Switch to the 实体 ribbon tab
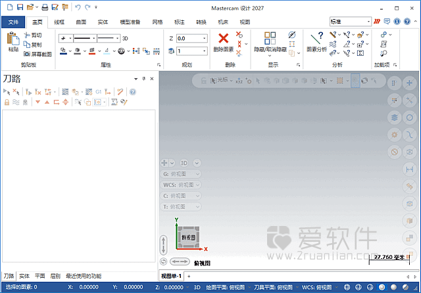This screenshot has height=293, width=421. coord(103,22)
